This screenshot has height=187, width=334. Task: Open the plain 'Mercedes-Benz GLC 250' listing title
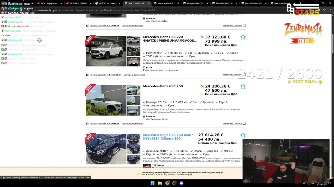[x=163, y=86]
